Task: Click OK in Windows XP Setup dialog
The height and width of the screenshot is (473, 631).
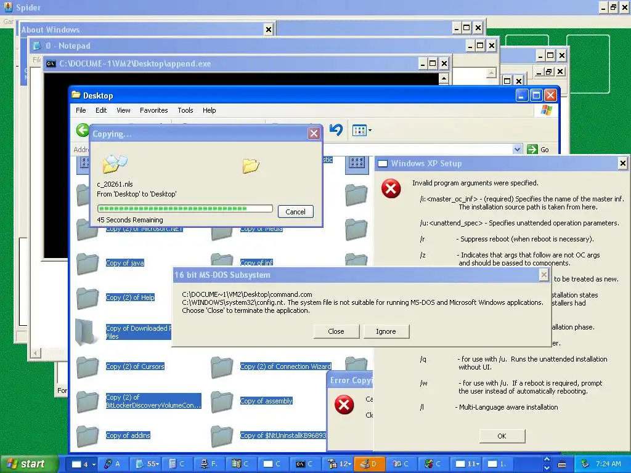Action: click(502, 436)
